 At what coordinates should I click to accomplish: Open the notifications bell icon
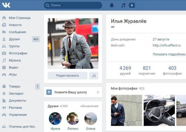point(112,5)
